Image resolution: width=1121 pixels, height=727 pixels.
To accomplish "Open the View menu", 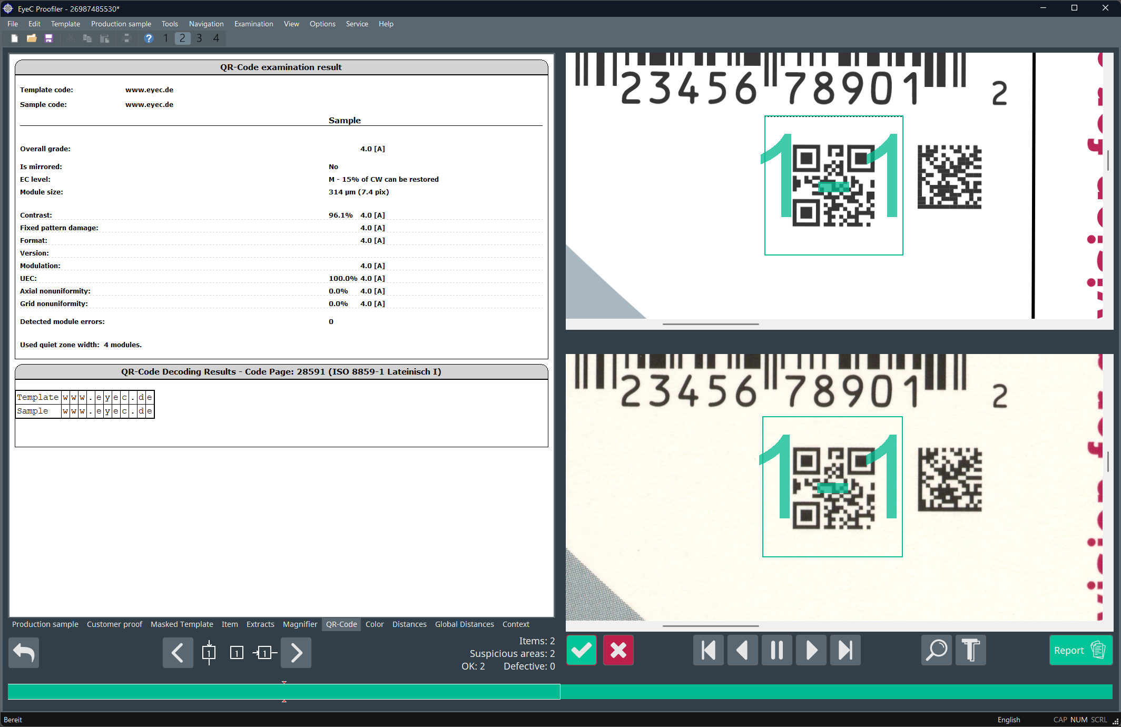I will pos(291,24).
